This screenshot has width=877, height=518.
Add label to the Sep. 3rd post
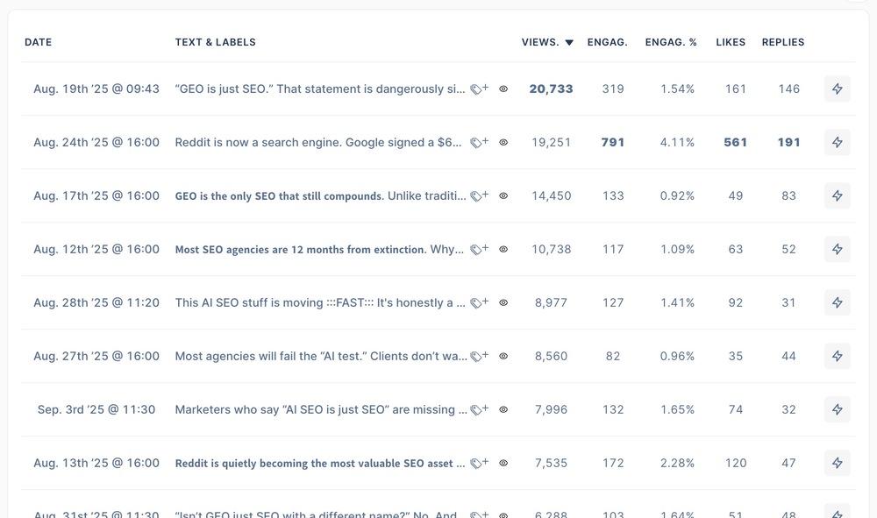479,410
